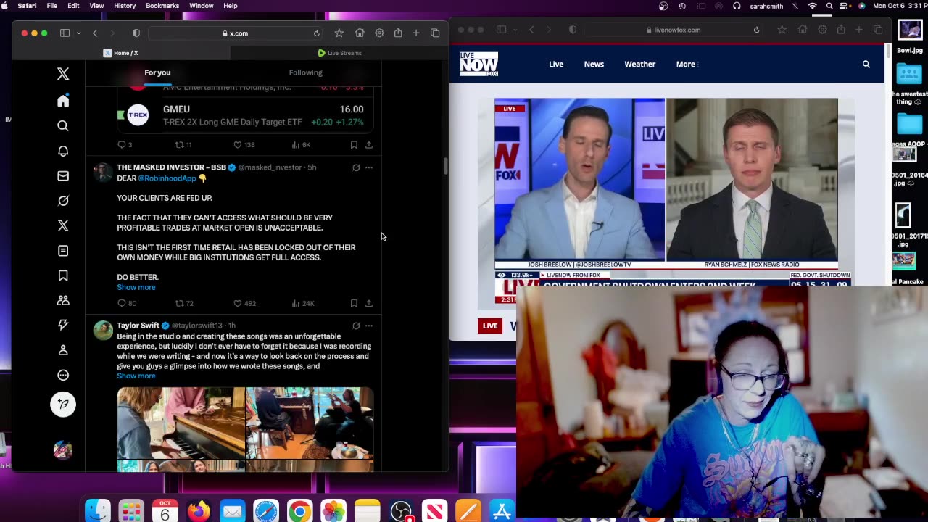Click the X logo atop the sidebar
928x522 pixels.
63,73
